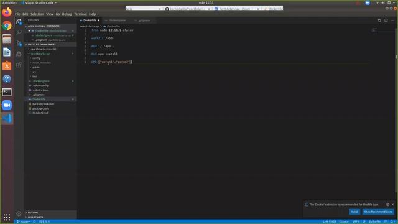Open the Debug menu

(67, 14)
